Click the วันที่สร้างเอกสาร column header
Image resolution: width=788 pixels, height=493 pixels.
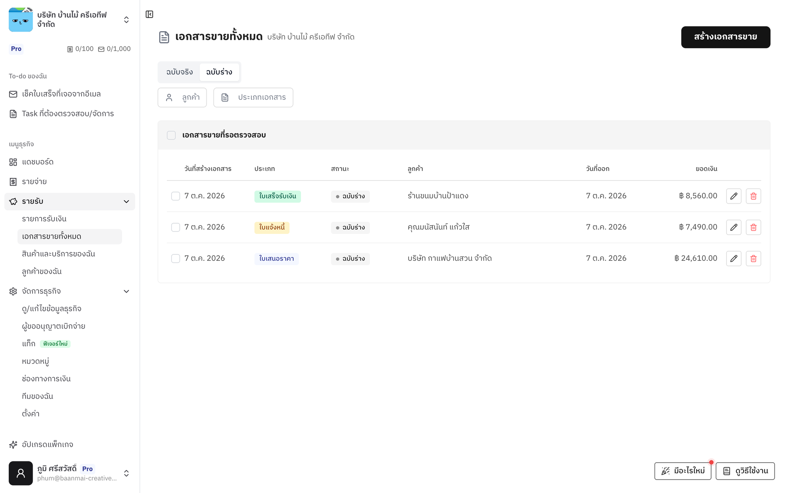(x=208, y=169)
